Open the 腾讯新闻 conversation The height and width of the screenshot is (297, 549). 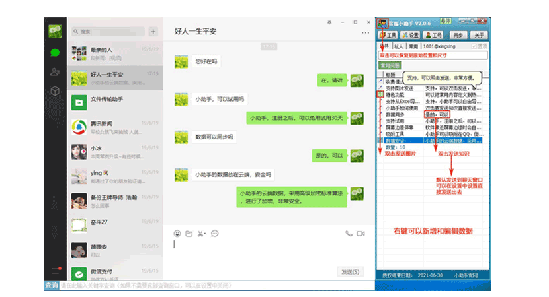tap(115, 127)
